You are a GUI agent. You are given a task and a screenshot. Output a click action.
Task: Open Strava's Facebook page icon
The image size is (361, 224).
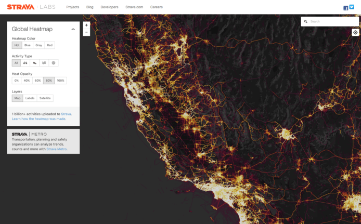pyautogui.click(x=346, y=7)
